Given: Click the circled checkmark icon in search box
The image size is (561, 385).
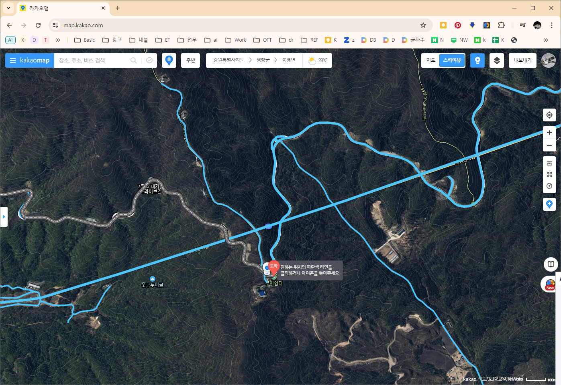Looking at the screenshot, I should 149,60.
